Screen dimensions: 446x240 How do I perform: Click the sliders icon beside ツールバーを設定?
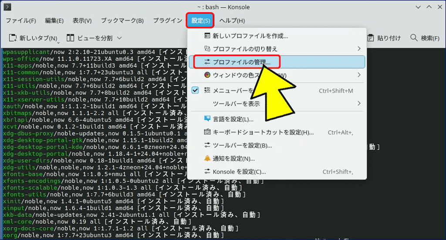207,145
